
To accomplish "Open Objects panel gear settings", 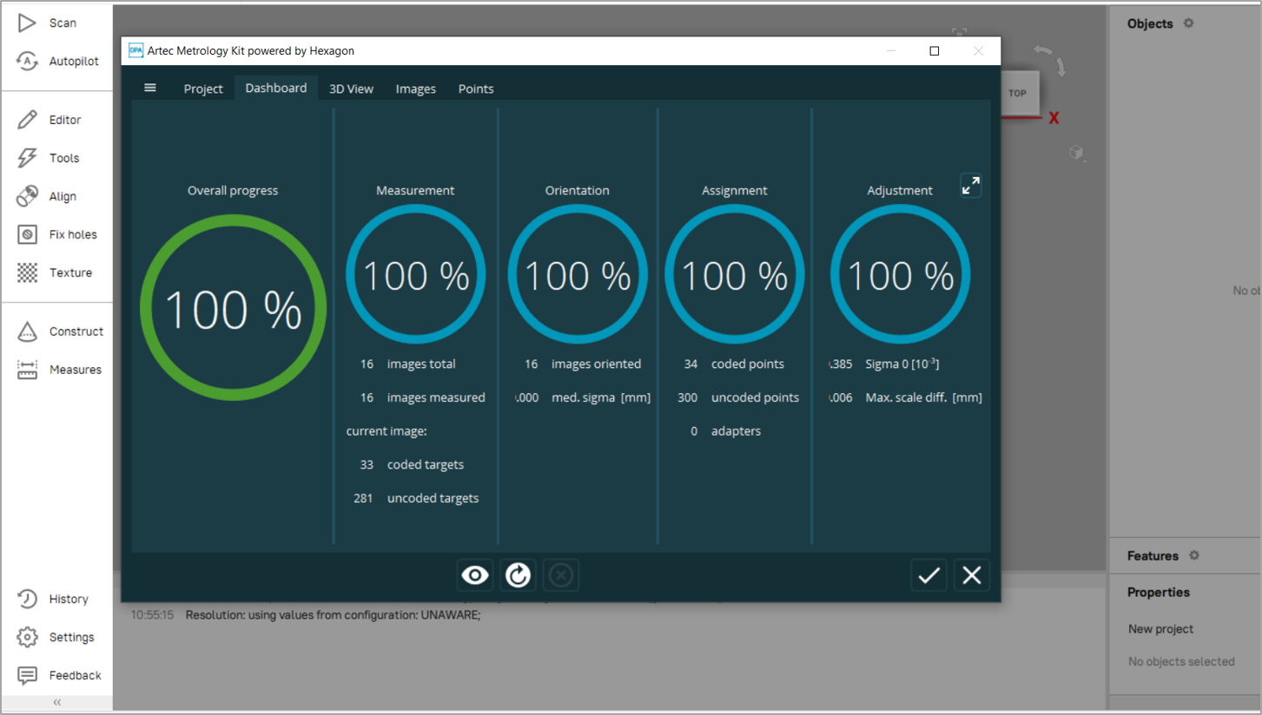I will (1189, 23).
